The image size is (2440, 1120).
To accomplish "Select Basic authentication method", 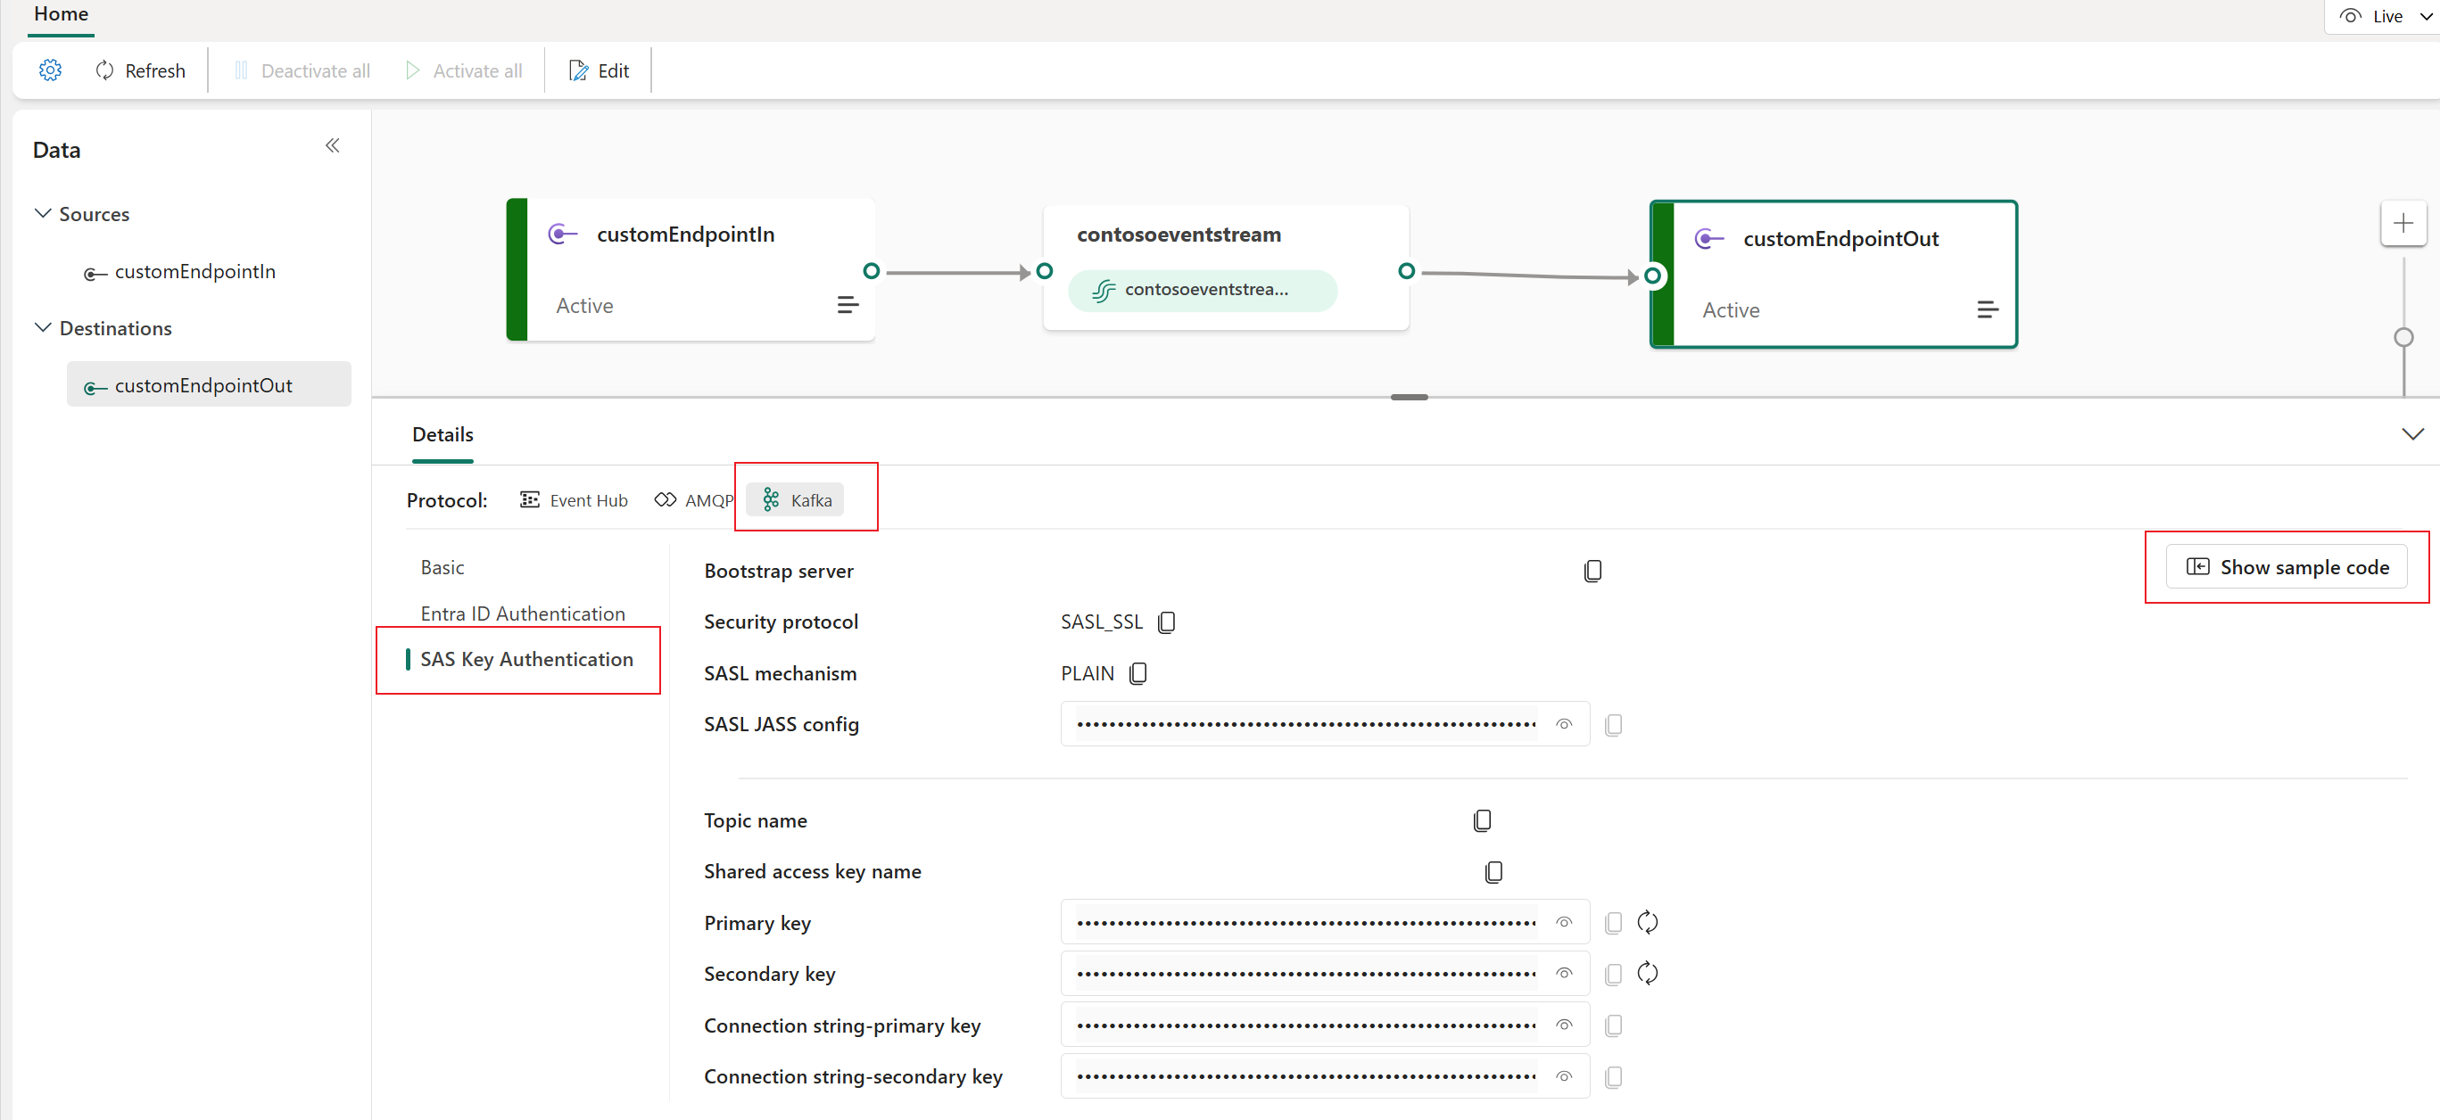I will [x=441, y=566].
